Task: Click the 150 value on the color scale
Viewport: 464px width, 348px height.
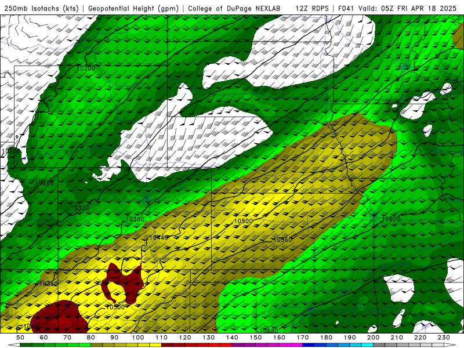Action: point(256,338)
